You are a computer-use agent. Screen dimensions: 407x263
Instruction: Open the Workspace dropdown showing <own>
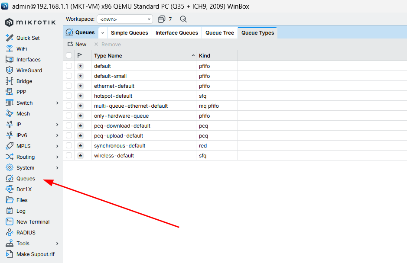click(x=125, y=19)
